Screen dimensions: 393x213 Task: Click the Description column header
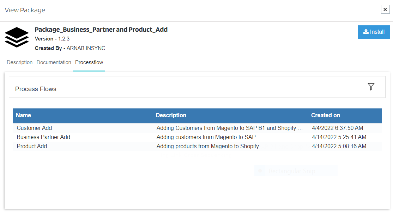tap(171, 115)
